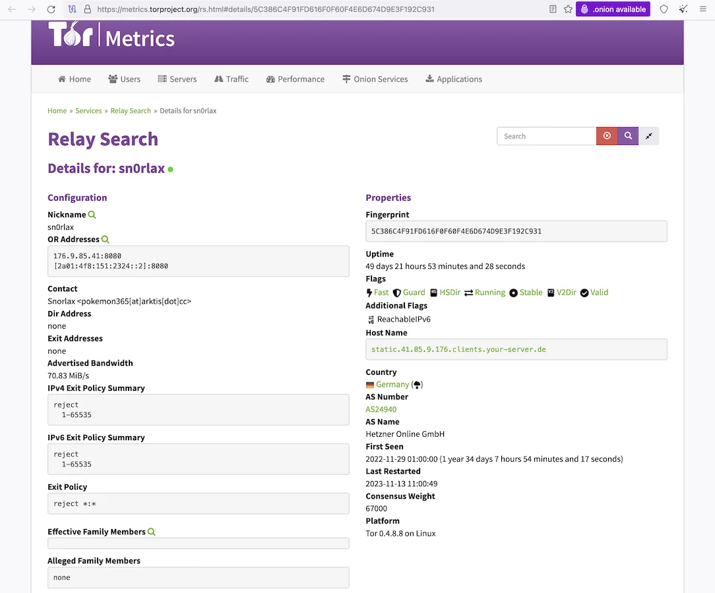
Task: Click the Nickname search magnifier icon
Action: 92,215
